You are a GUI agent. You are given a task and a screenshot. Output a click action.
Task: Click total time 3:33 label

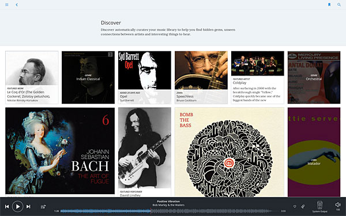(x=283, y=211)
